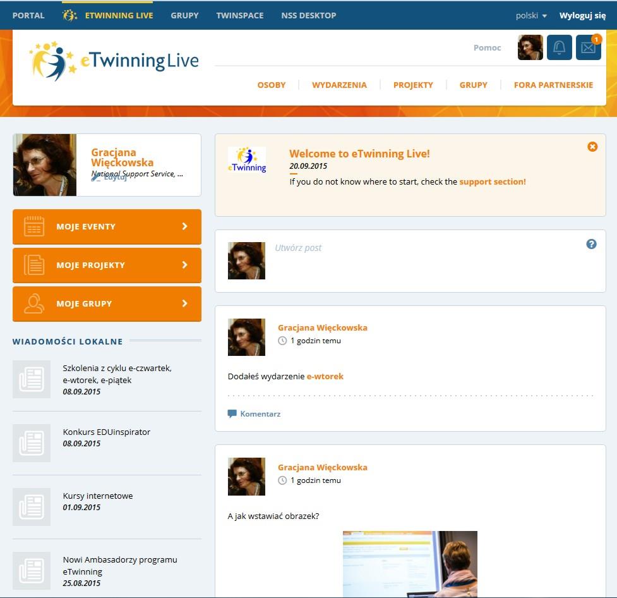The width and height of the screenshot is (617, 598).
Task: Click the documents icon on Moje Projekty
Action: click(x=34, y=265)
